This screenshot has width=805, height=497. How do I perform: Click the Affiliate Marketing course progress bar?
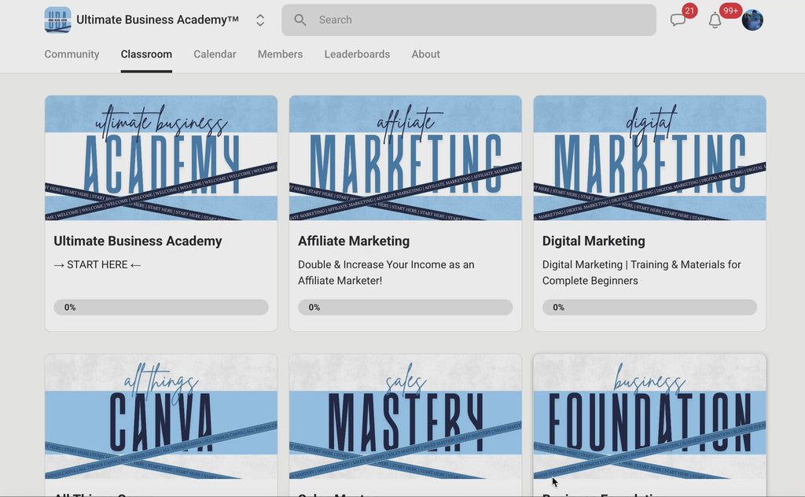406,307
